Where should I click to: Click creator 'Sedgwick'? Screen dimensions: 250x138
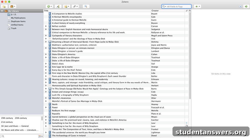(155, 29)
